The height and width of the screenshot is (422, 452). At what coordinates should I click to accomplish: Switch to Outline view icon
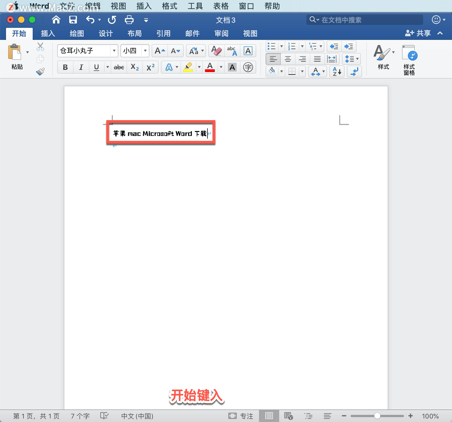click(308, 416)
